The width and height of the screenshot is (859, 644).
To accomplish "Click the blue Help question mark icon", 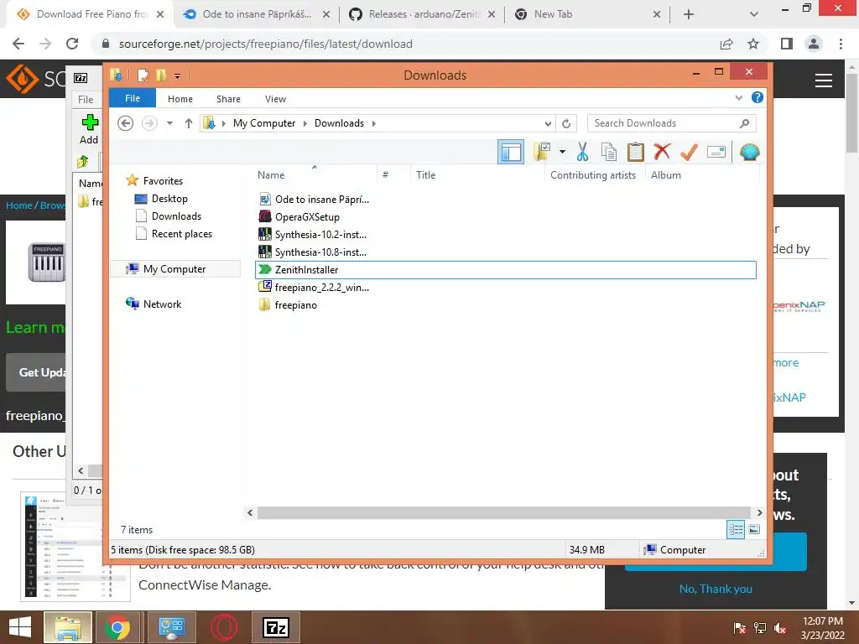I will [757, 97].
